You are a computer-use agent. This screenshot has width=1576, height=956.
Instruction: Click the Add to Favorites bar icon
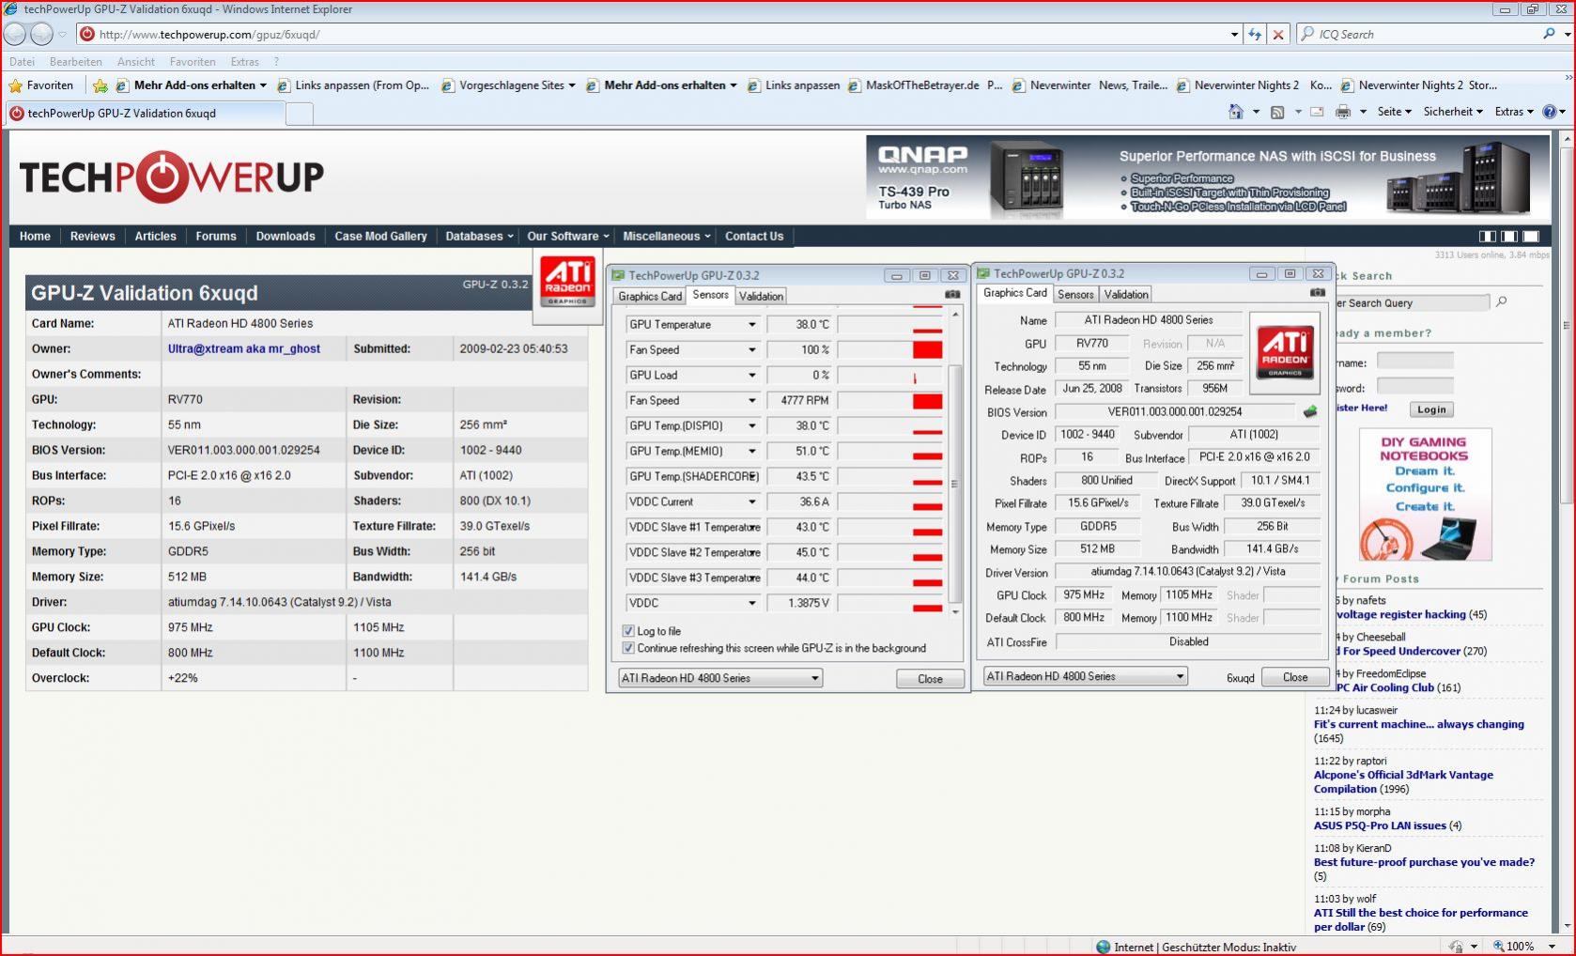100,85
